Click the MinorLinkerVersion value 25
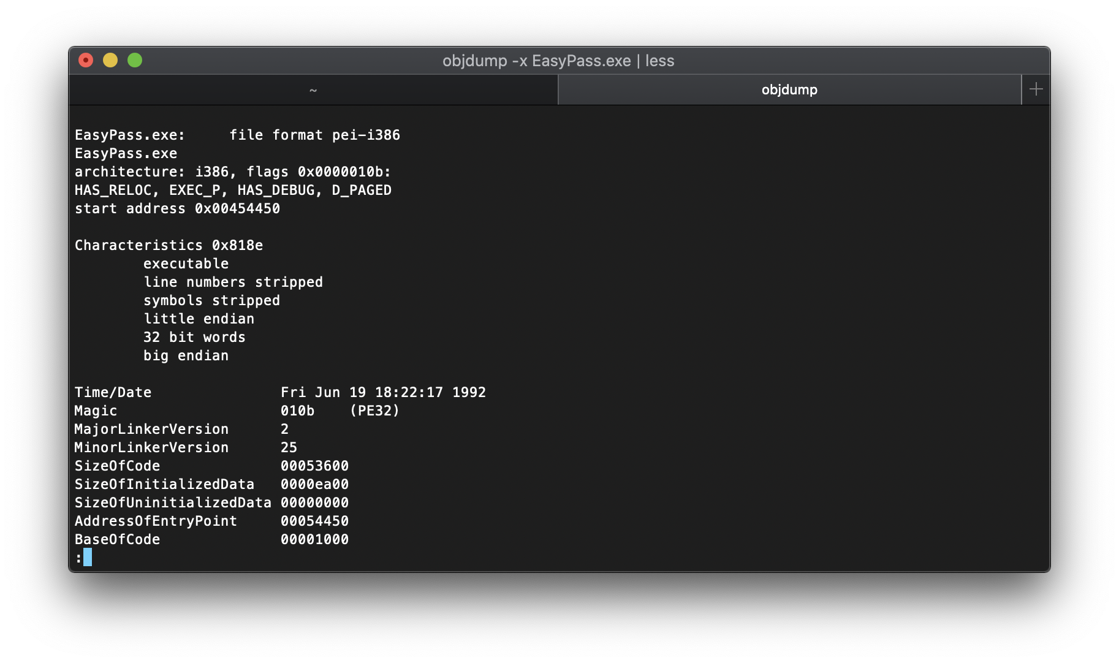The height and width of the screenshot is (663, 1119). pos(289,447)
